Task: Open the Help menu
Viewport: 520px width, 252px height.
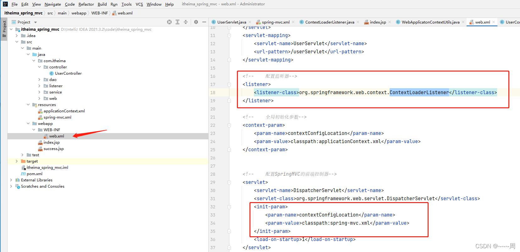Action: 169,4
